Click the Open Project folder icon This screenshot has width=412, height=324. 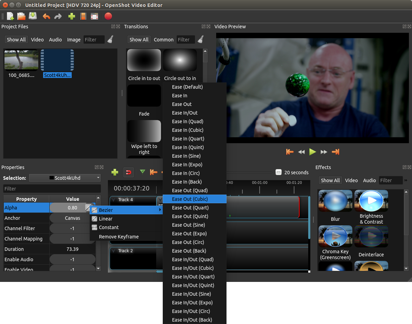[x=21, y=16]
